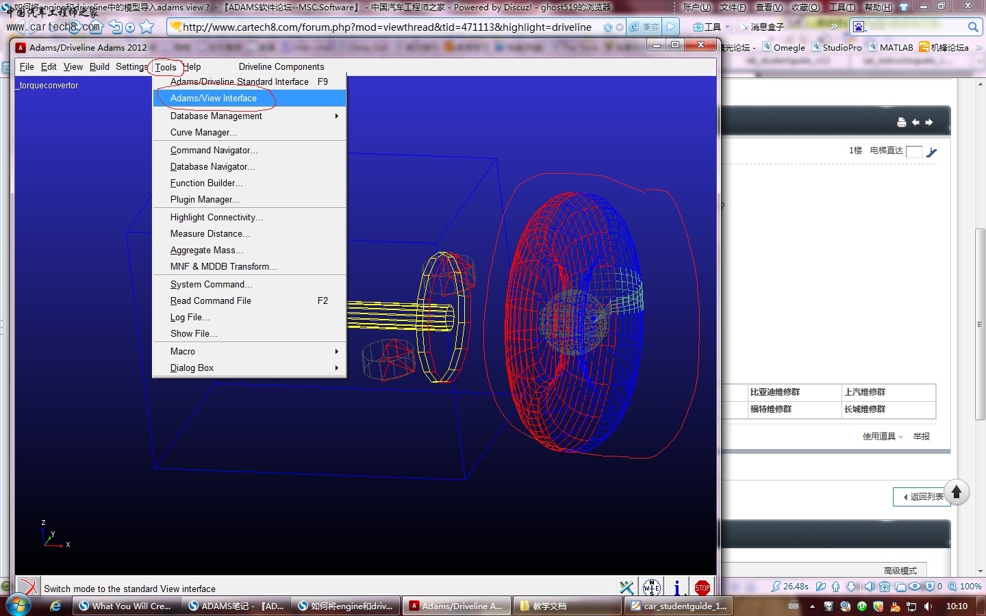This screenshot has width=986, height=616.
Task: Click the 返回列表 button
Action: coord(922,497)
